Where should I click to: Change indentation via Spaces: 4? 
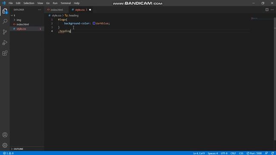tap(213, 153)
